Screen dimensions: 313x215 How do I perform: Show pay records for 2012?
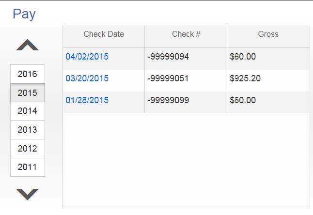(27, 149)
